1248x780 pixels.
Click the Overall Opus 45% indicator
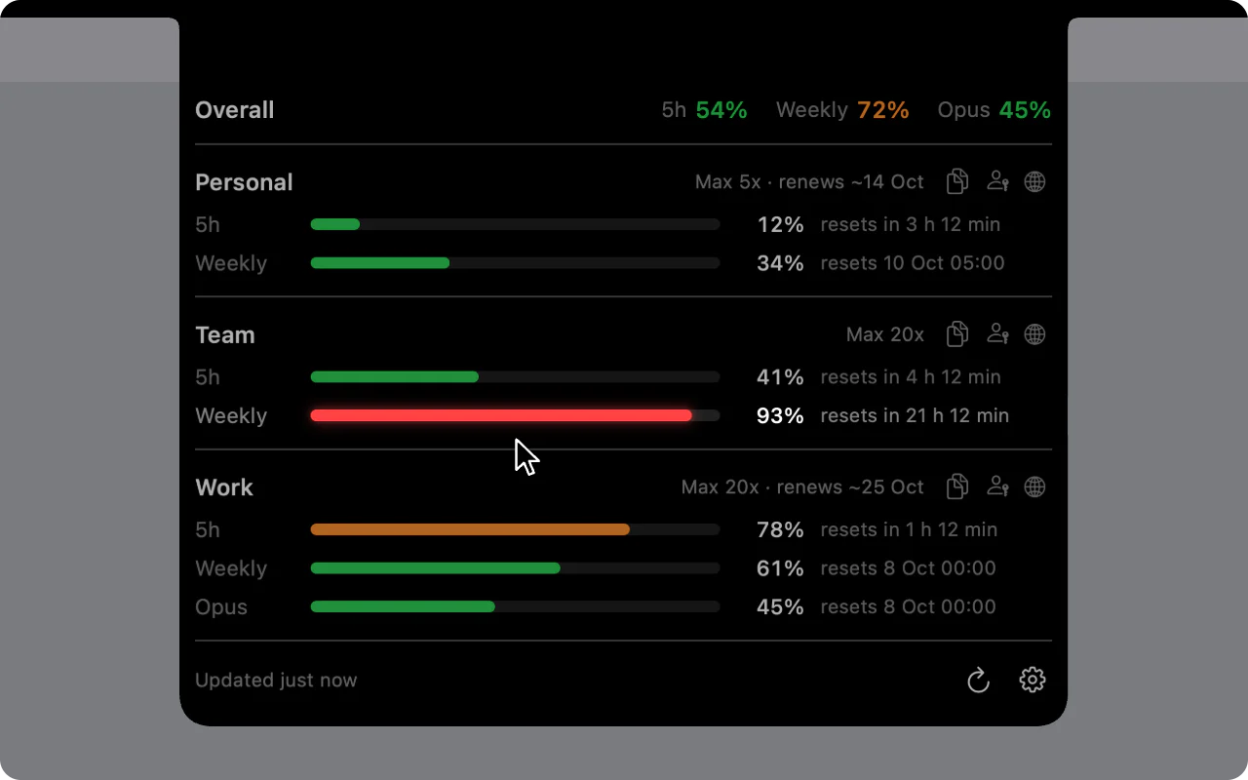(994, 110)
